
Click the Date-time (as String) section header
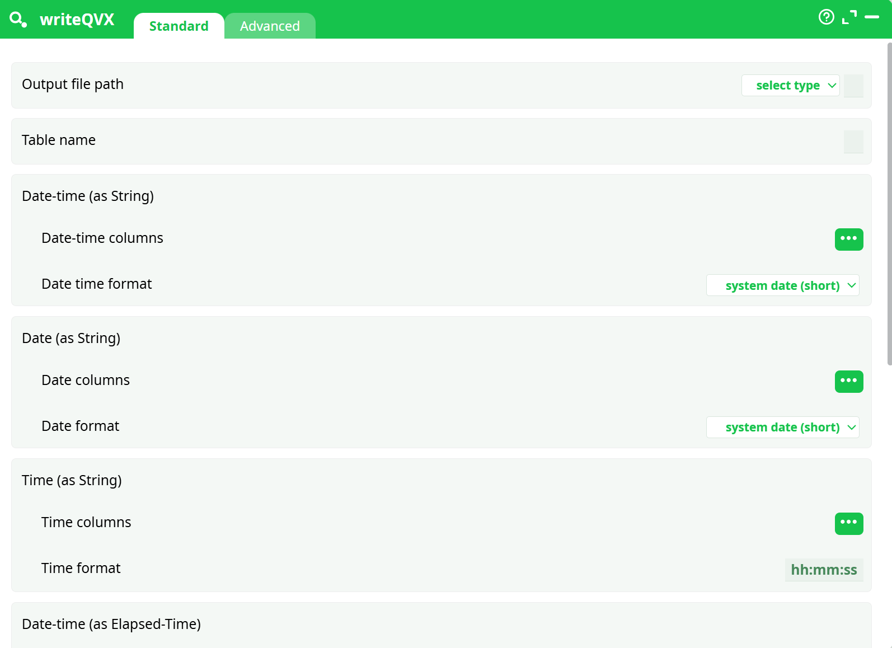pos(88,196)
